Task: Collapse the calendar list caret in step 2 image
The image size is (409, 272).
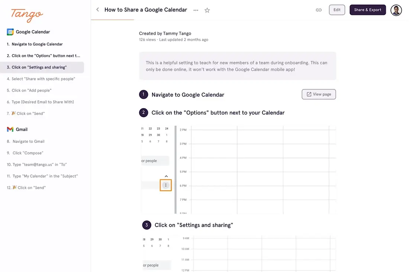Action: click(166, 176)
